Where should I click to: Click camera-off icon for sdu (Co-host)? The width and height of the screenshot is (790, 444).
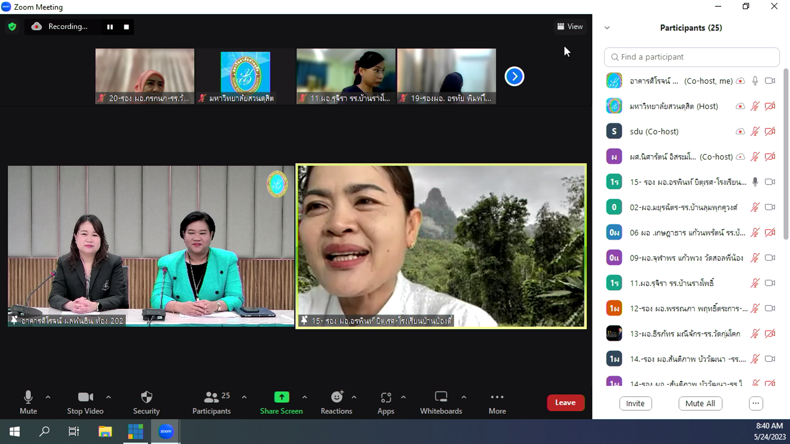click(770, 132)
